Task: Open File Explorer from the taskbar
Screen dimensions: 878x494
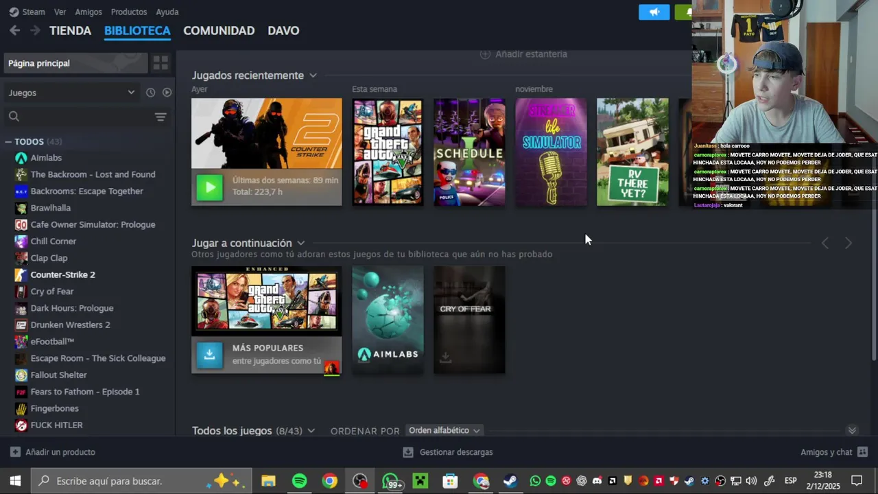Action: pos(268,481)
